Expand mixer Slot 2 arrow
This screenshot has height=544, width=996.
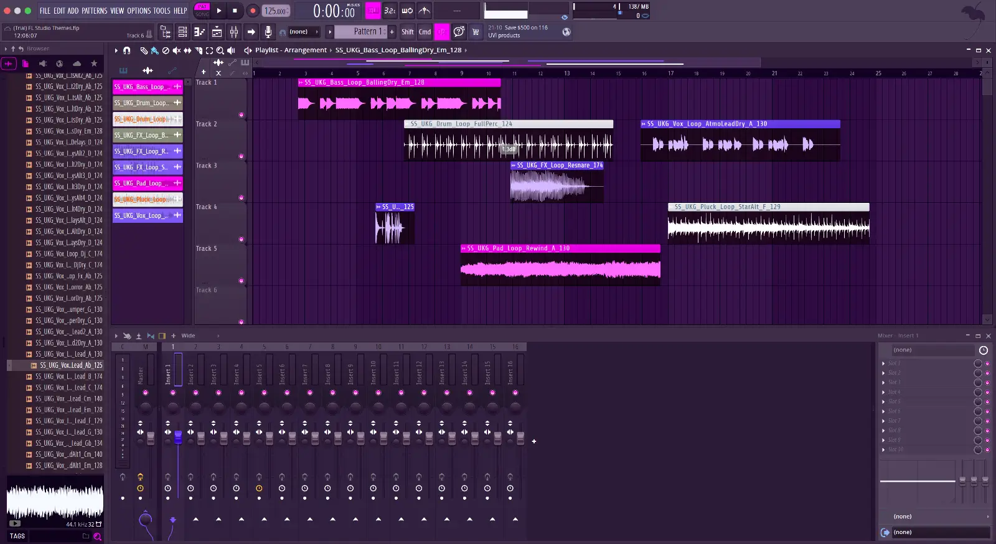coord(883,373)
